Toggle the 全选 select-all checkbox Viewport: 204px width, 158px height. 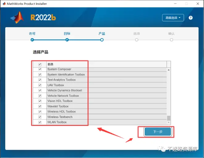[40, 64]
